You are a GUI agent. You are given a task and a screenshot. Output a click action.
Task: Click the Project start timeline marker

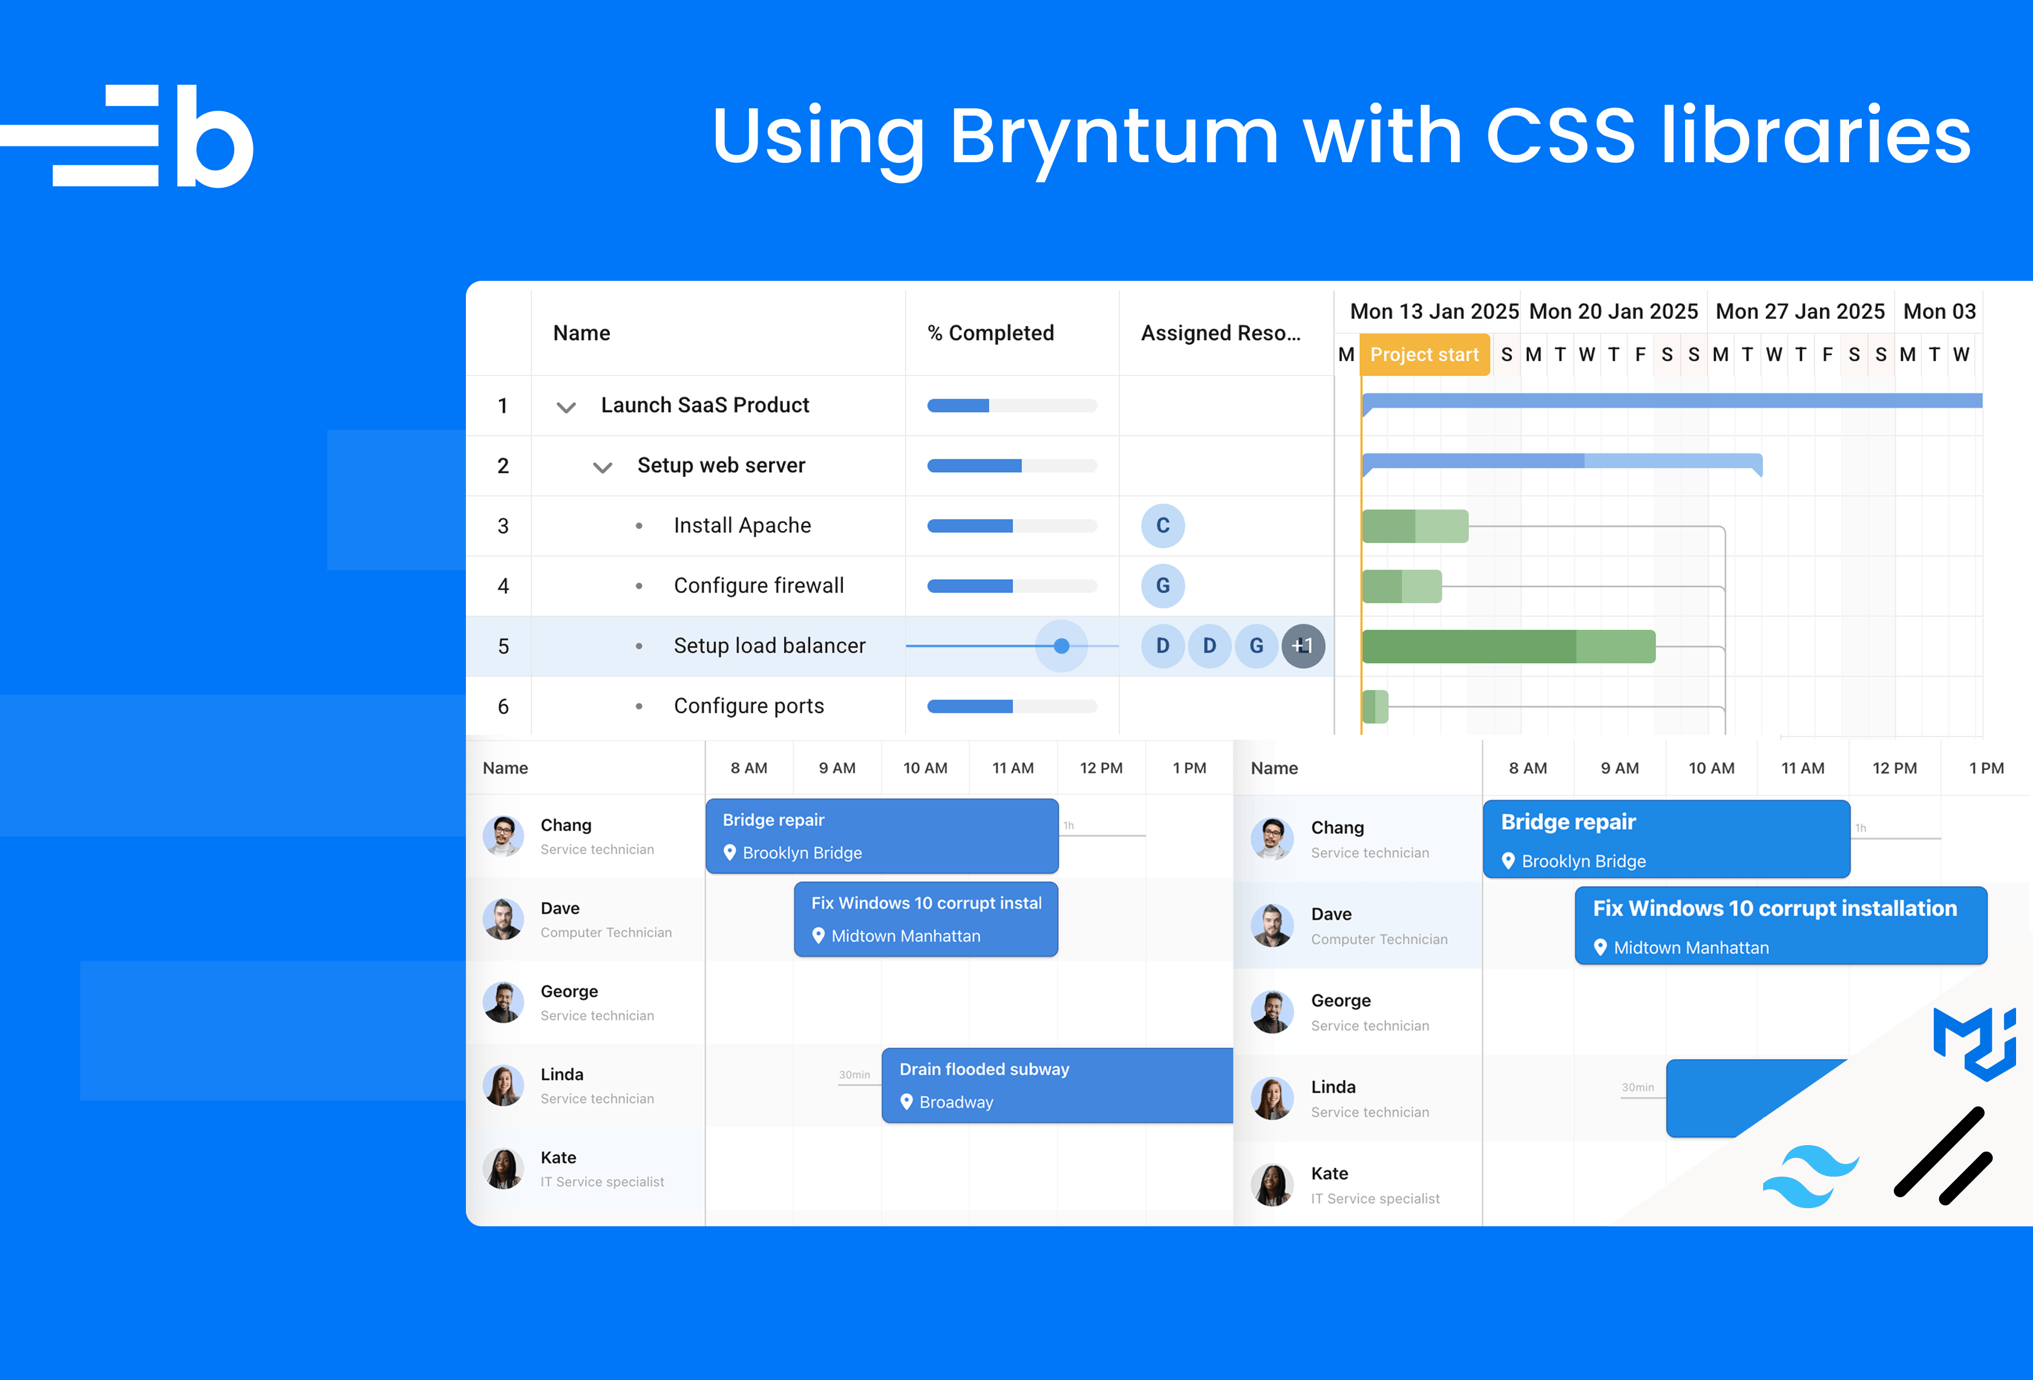pos(1423,355)
